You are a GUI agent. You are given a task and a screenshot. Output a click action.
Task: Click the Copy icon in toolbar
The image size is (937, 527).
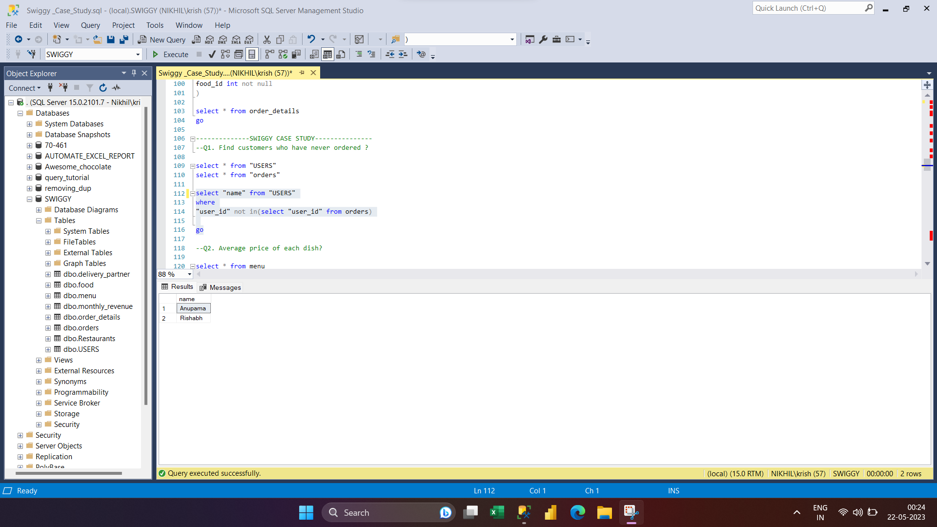[x=280, y=40]
